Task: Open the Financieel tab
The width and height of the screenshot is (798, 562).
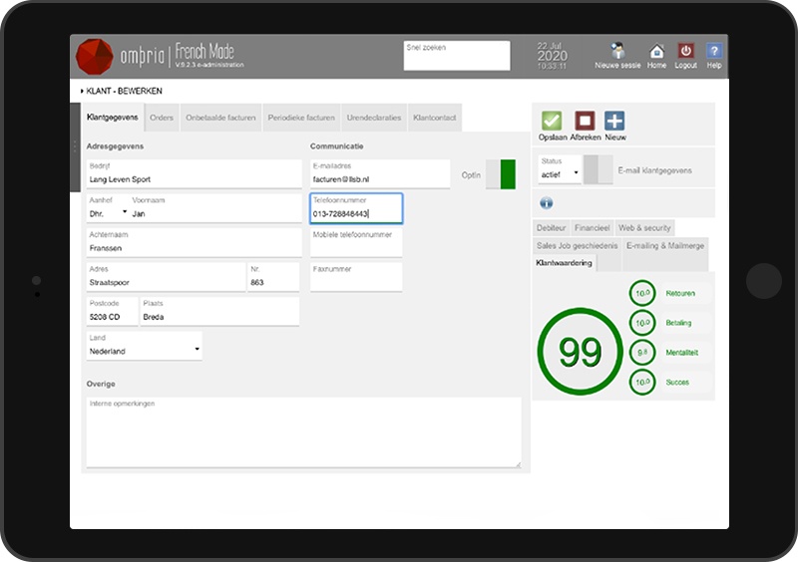Action: [592, 228]
